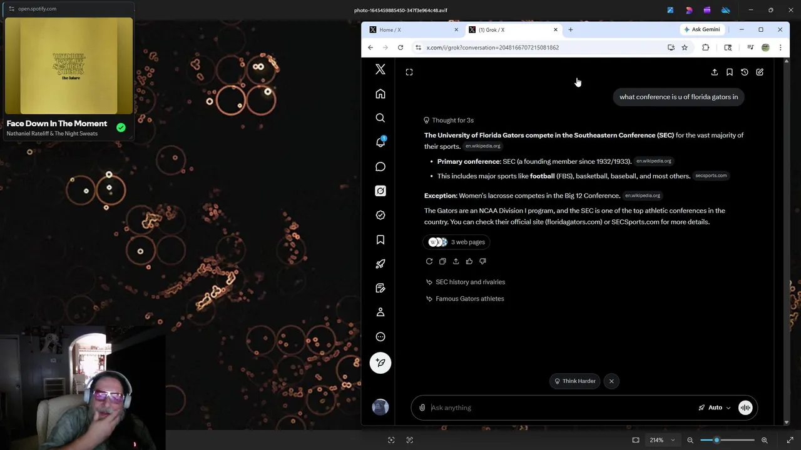Viewport: 801px width, 450px height.
Task: Share the response via icon under answer
Action: (x=456, y=261)
